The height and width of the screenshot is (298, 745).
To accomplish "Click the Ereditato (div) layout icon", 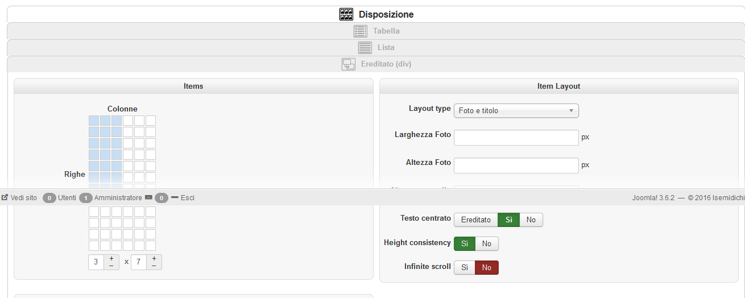I will tap(349, 64).
